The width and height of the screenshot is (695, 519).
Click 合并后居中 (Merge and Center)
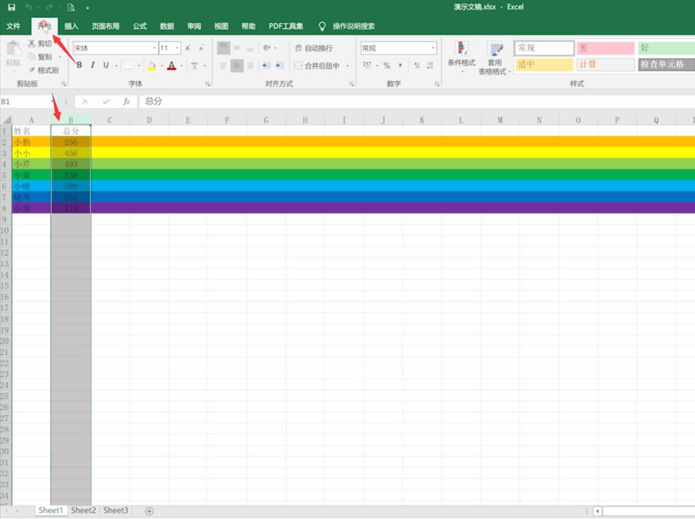pos(317,65)
